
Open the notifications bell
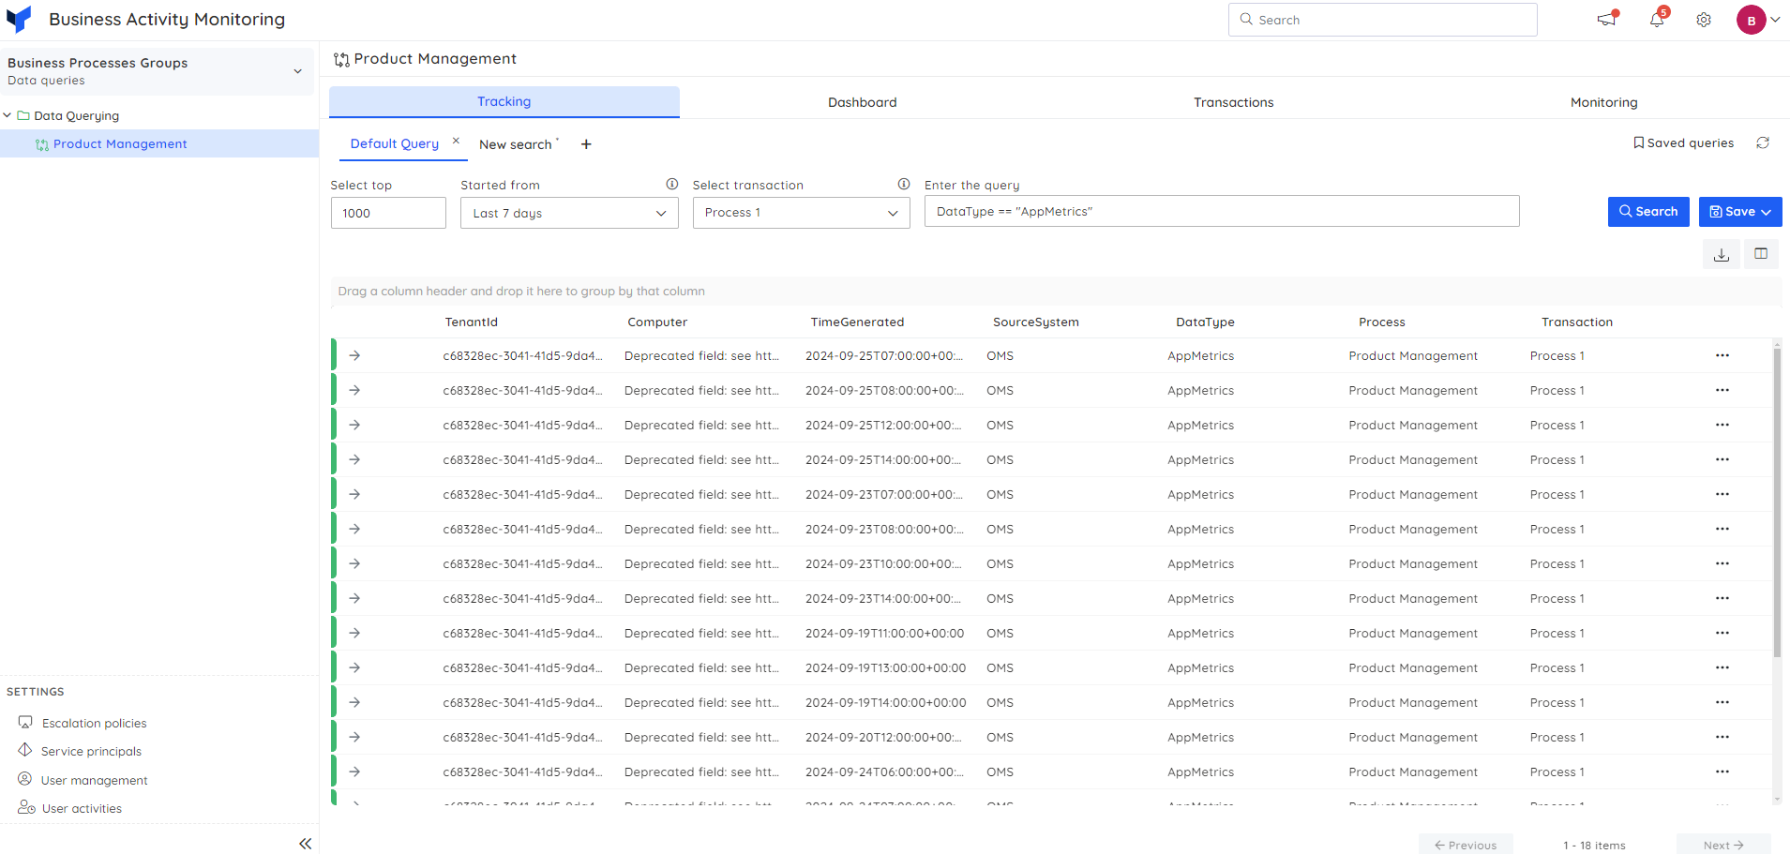point(1657,19)
